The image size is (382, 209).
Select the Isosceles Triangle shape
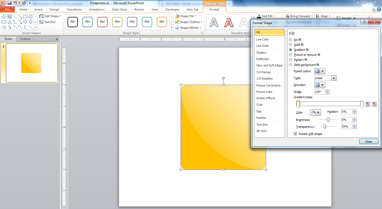click(10, 22)
